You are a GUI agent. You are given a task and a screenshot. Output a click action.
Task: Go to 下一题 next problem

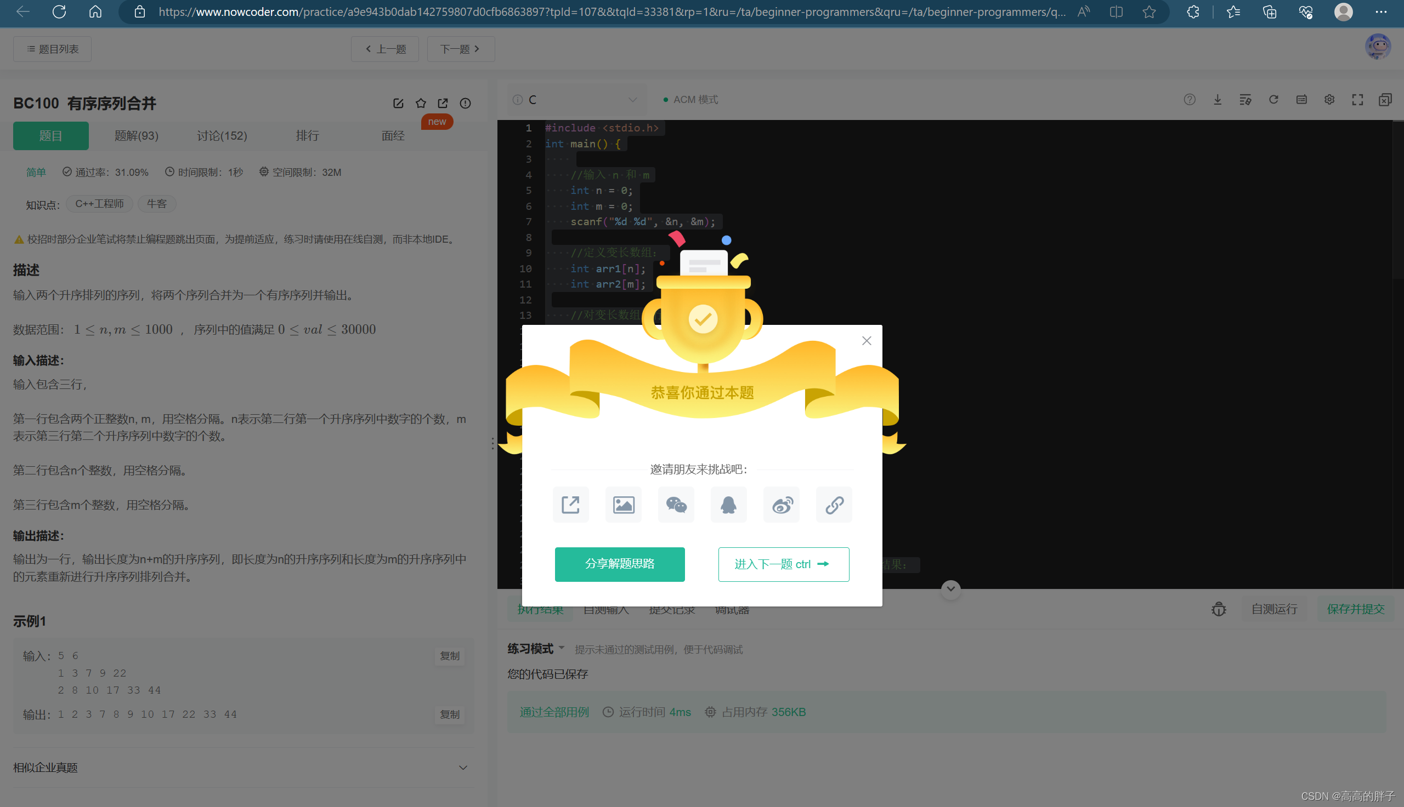coord(461,49)
